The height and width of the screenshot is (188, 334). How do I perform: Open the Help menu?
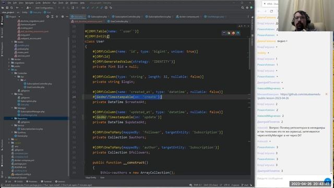coord(82,3)
